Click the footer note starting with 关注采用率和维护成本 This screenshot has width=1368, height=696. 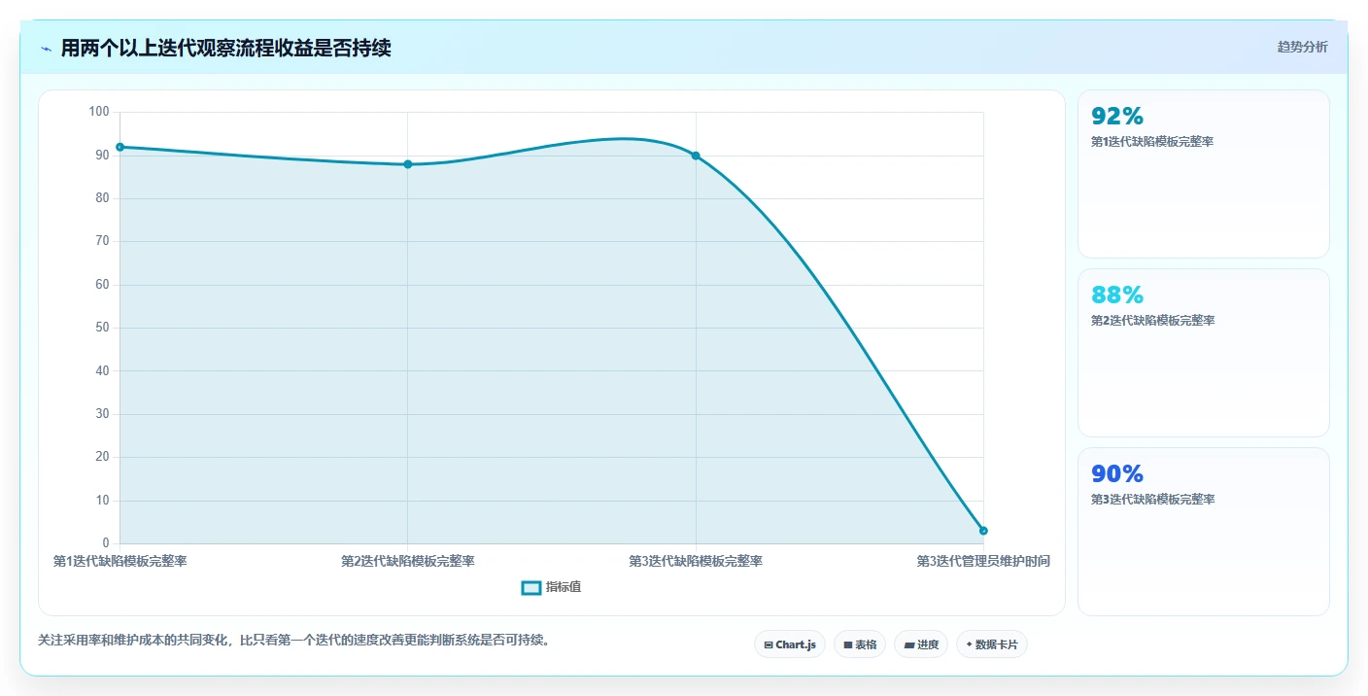click(x=294, y=641)
